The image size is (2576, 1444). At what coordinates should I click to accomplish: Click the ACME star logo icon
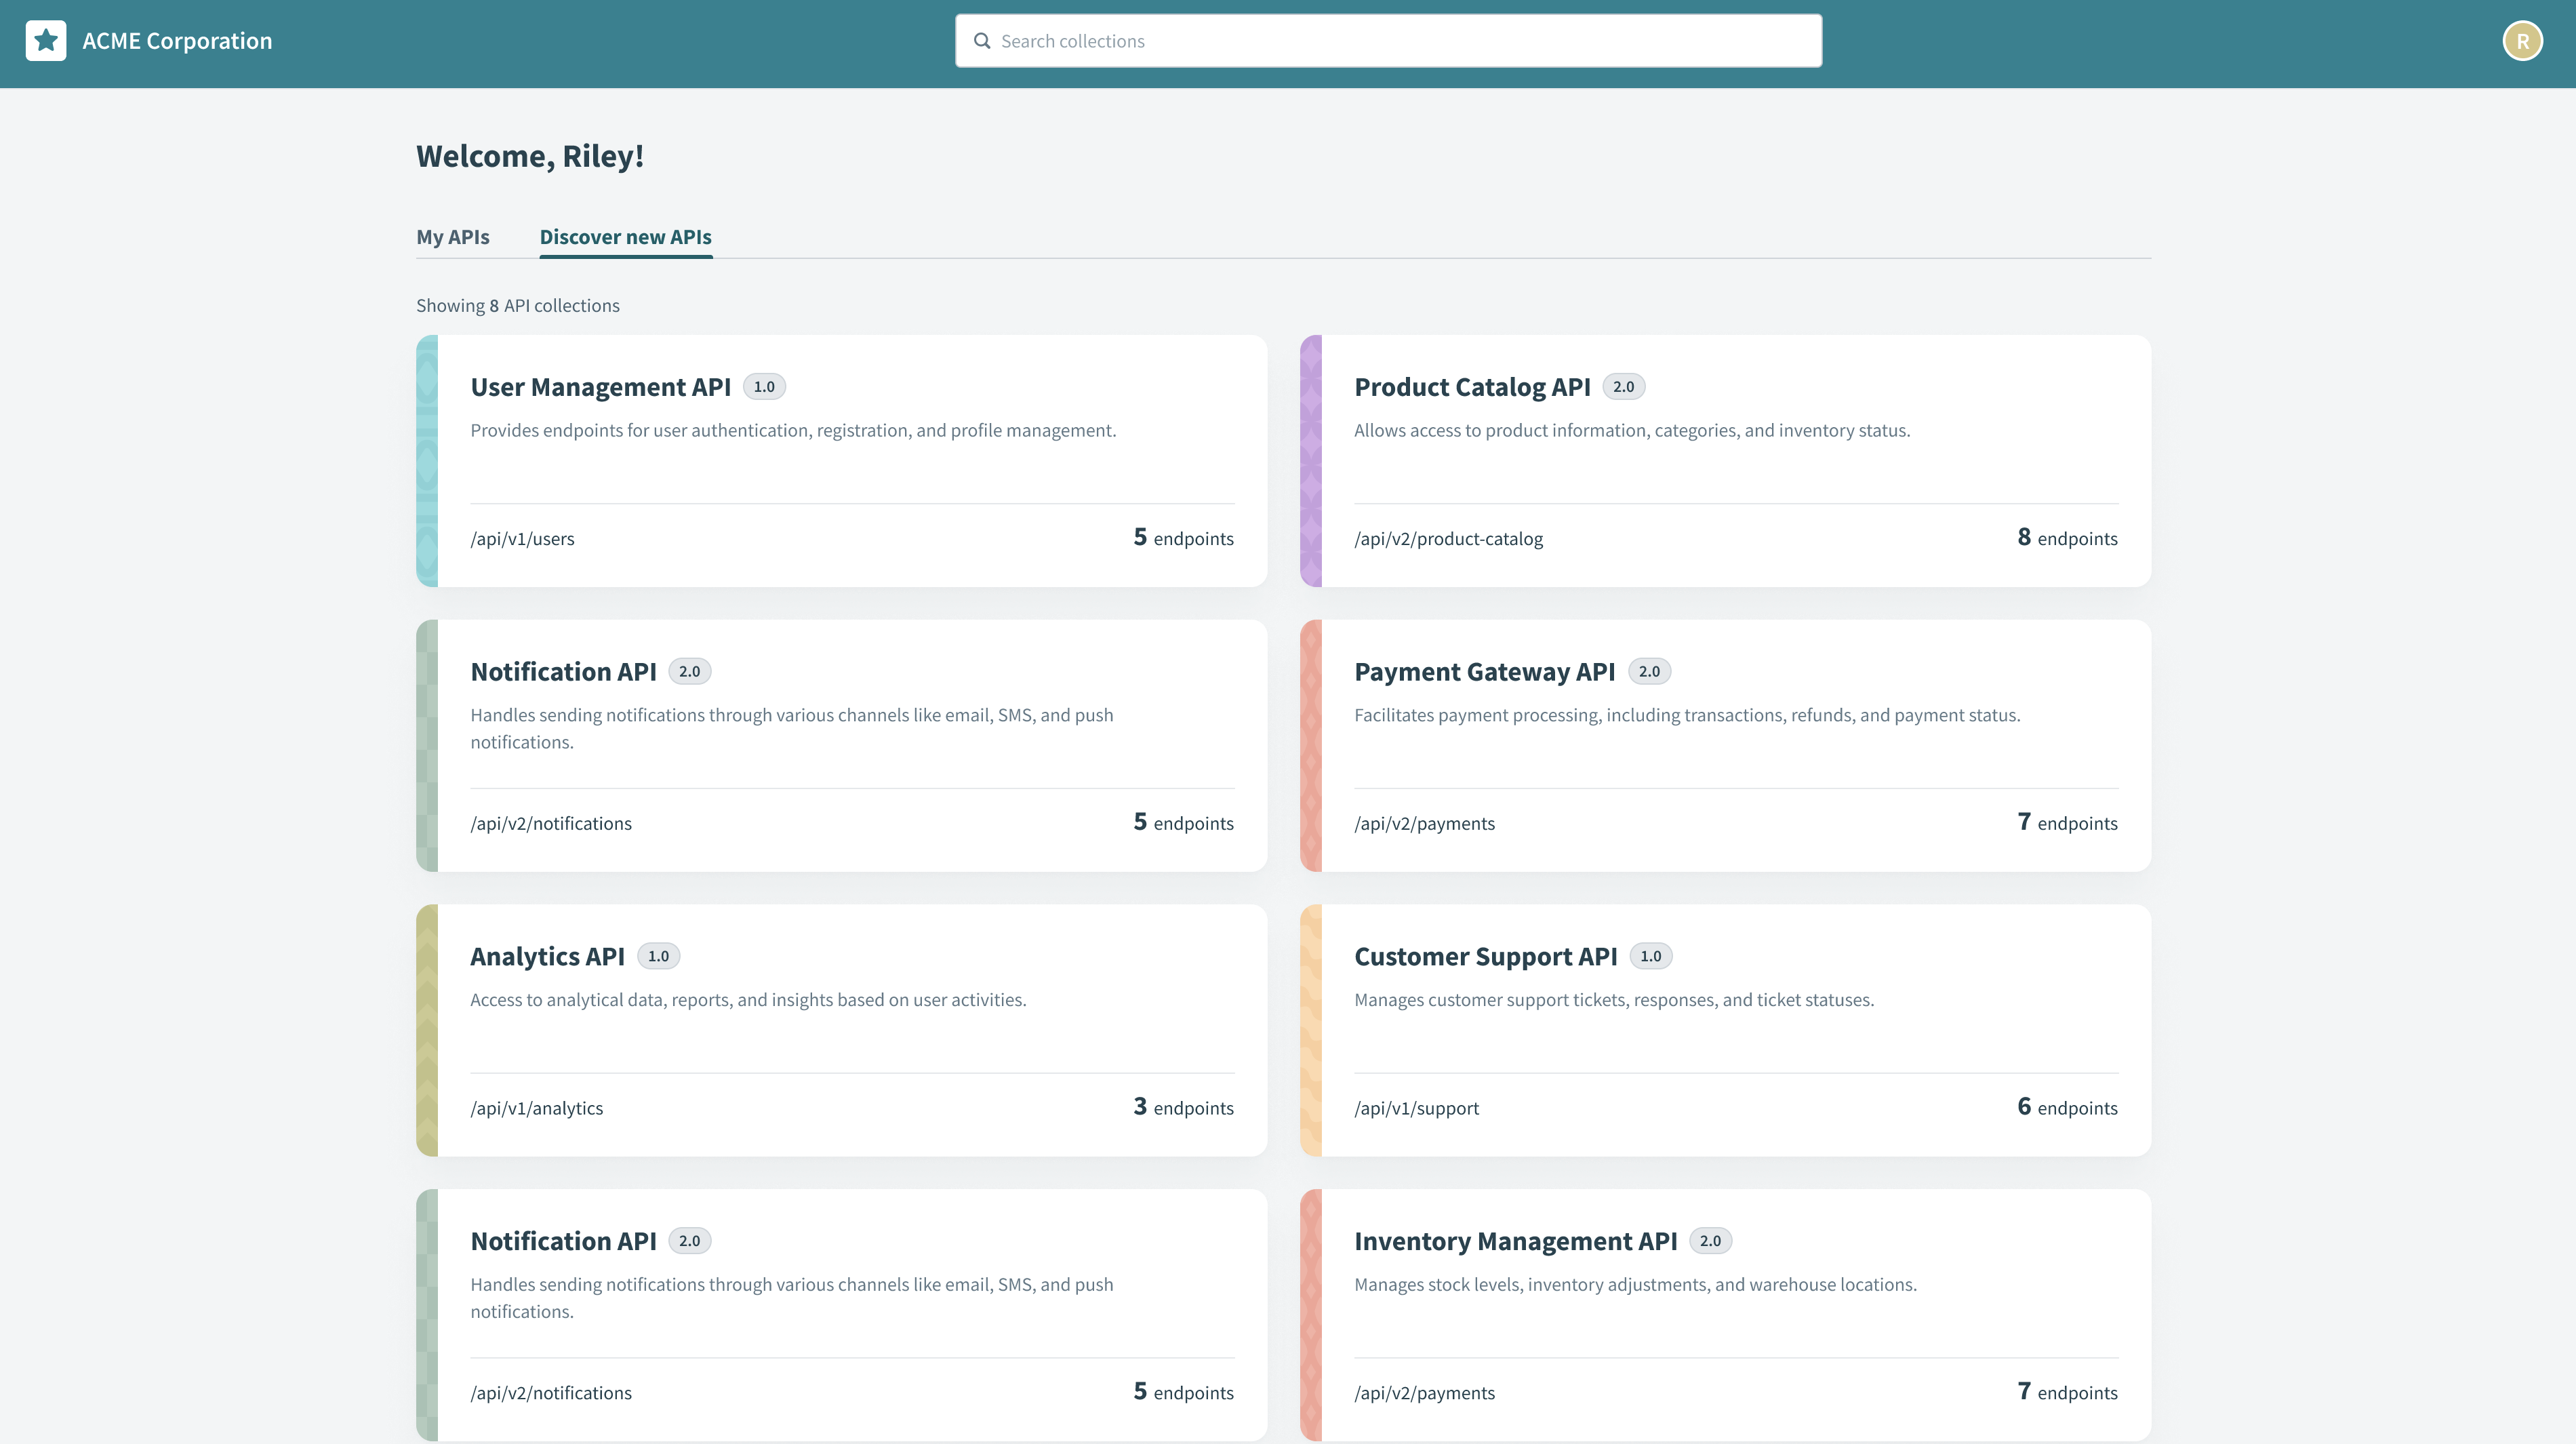pos(45,40)
